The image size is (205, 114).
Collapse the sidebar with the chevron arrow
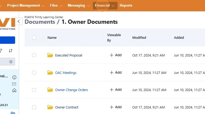[19, 21]
